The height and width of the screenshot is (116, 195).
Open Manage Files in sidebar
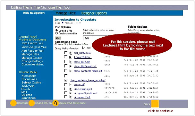[30, 54]
